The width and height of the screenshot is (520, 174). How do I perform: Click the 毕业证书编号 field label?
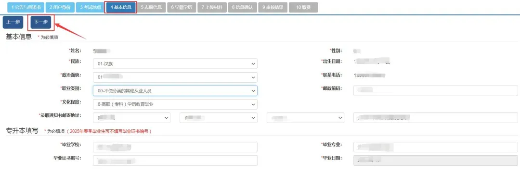[x=67, y=158]
